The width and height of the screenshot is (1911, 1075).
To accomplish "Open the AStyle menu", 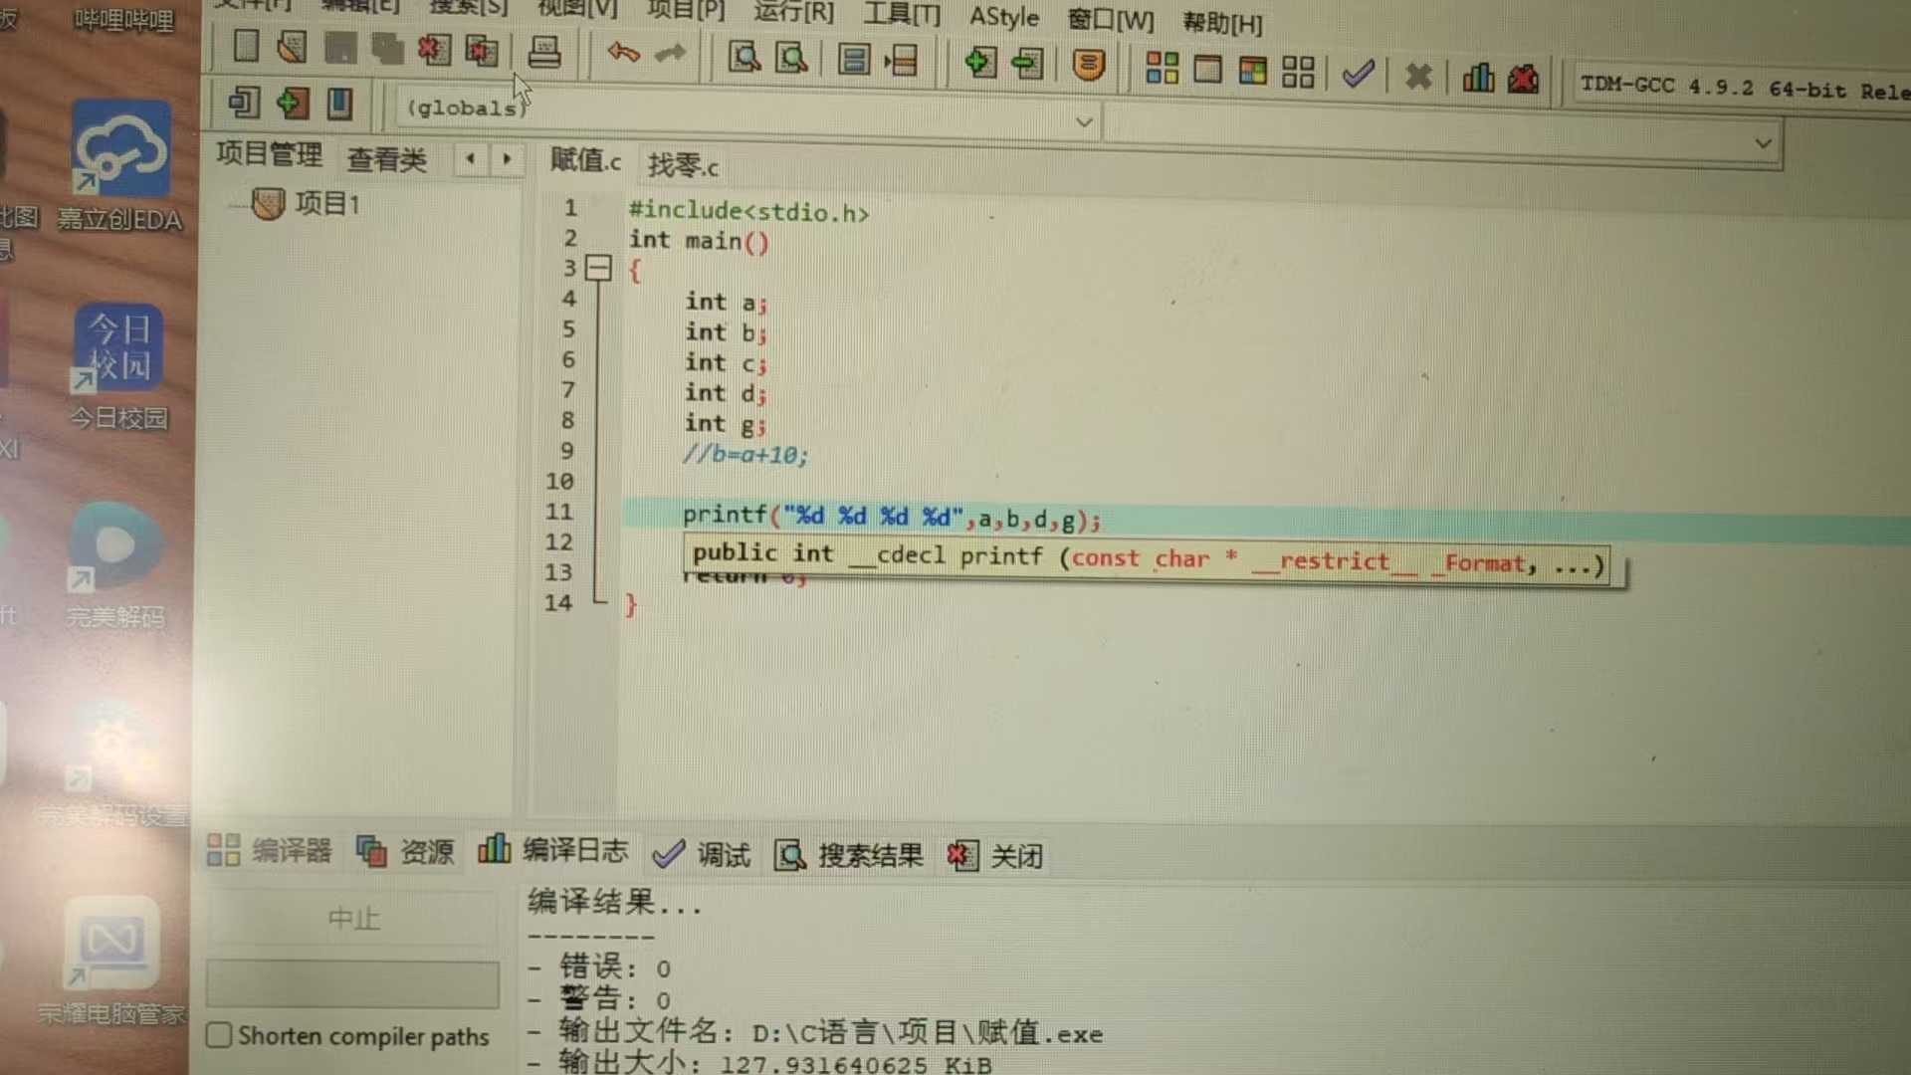I will (1003, 17).
